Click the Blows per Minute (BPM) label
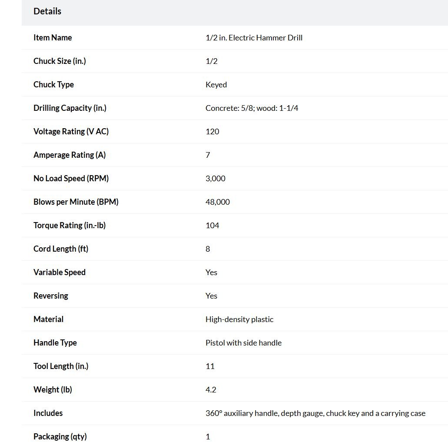Screen dimensions: 448x442 click(76, 202)
